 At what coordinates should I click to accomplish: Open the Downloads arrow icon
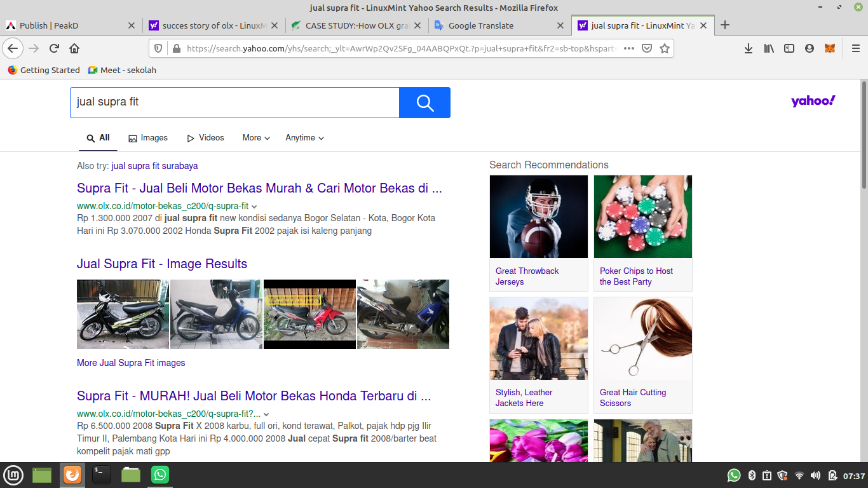749,48
